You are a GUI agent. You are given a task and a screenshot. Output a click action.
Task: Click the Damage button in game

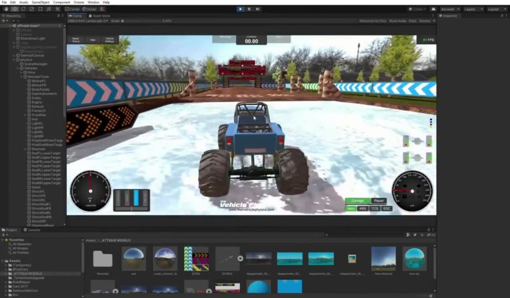click(x=358, y=201)
